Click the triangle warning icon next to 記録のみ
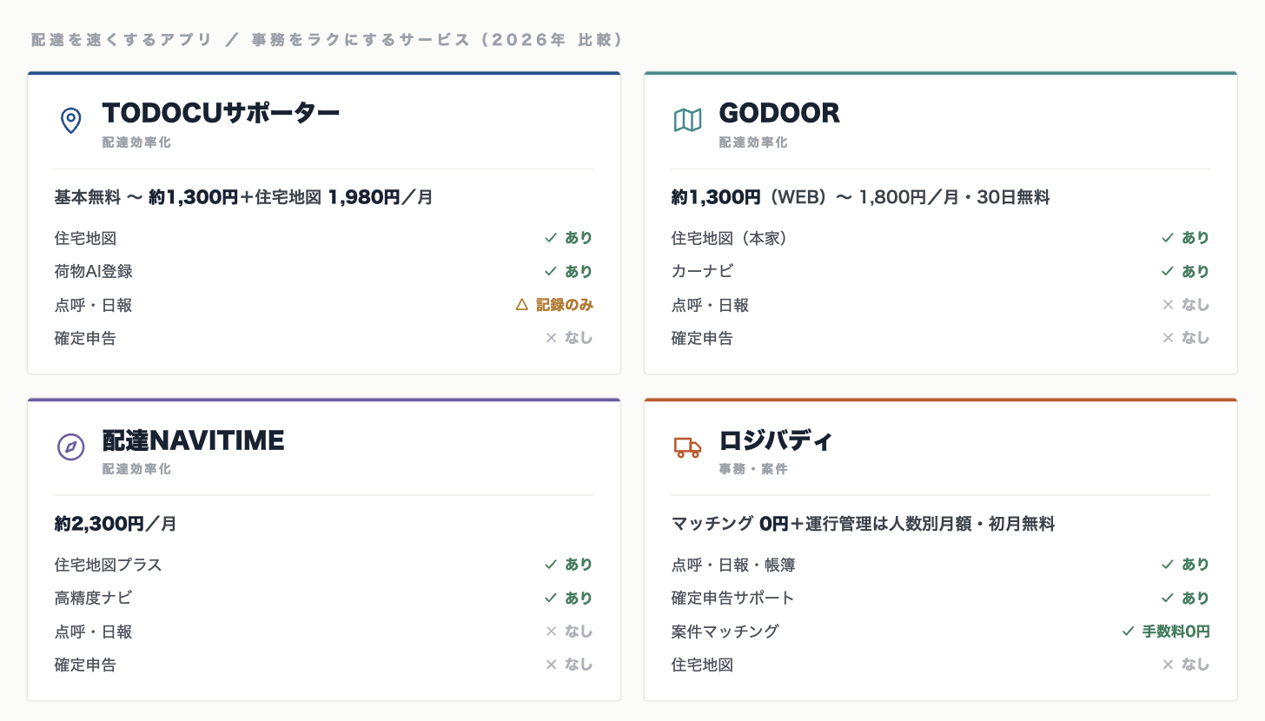 coord(521,305)
